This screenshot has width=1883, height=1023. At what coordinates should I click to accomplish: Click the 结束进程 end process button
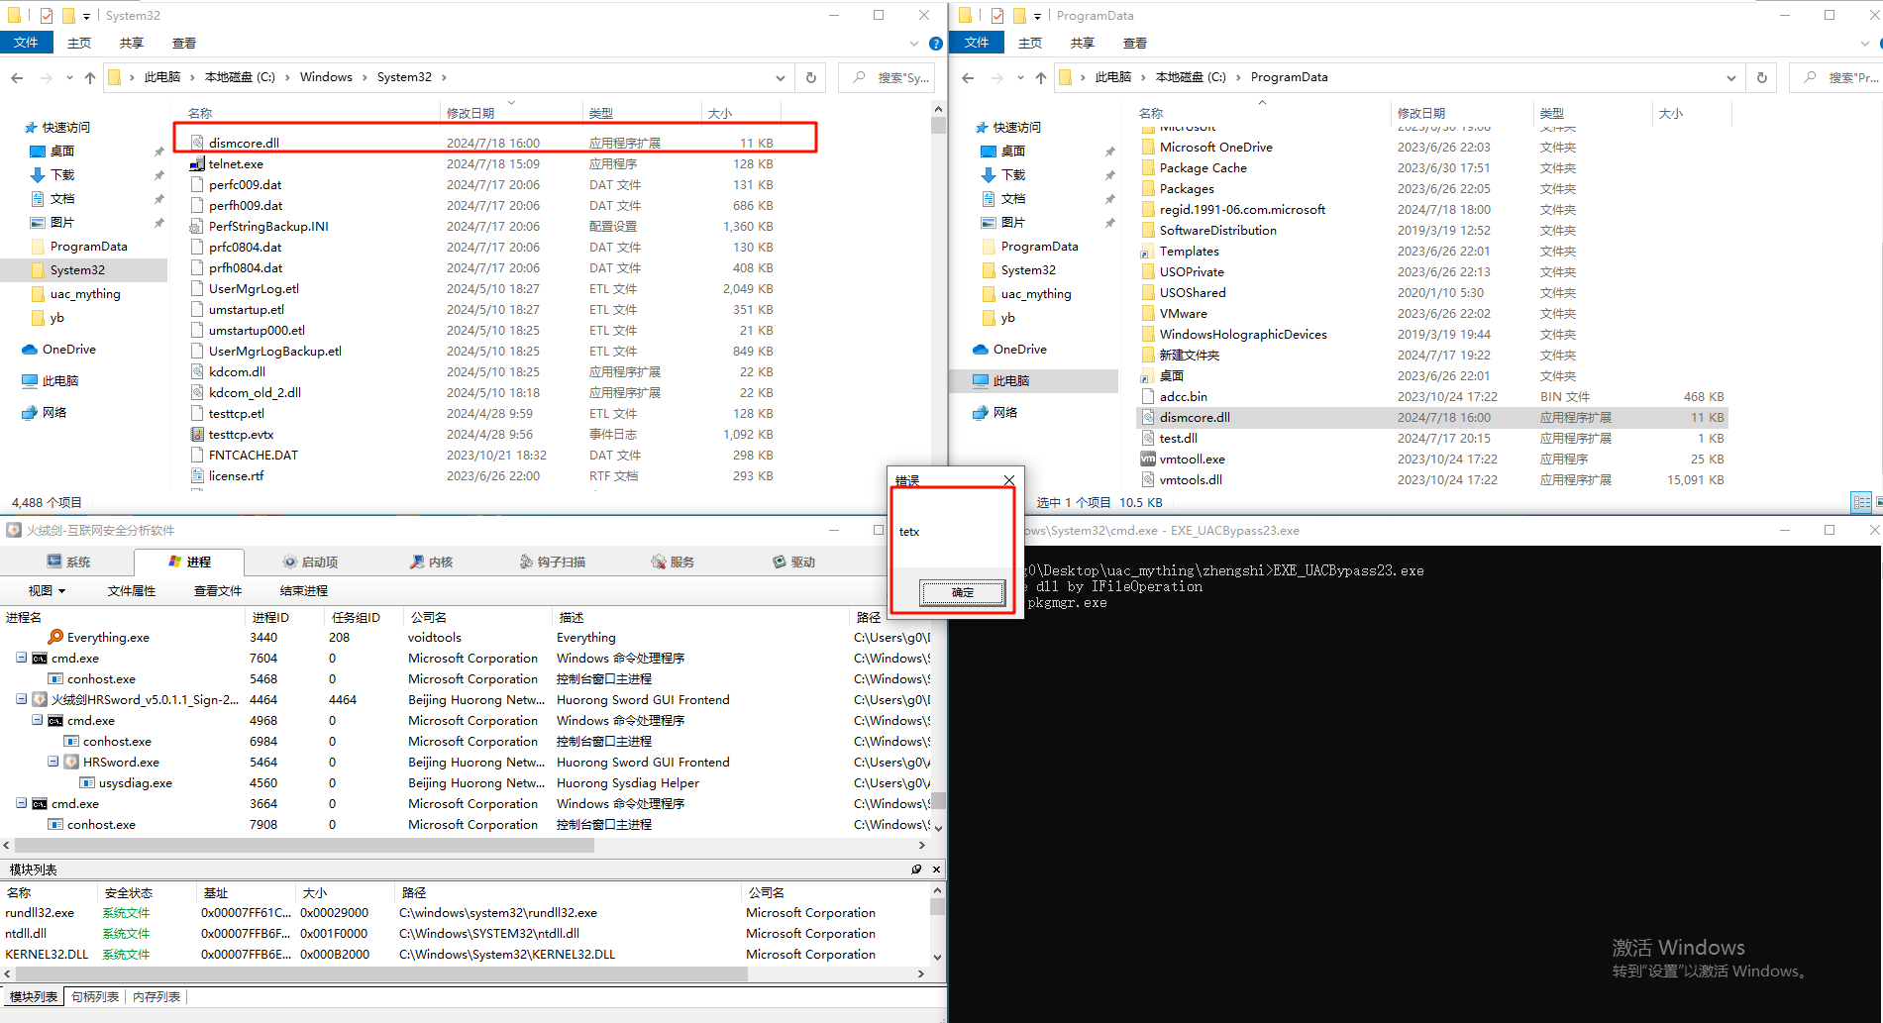[303, 590]
